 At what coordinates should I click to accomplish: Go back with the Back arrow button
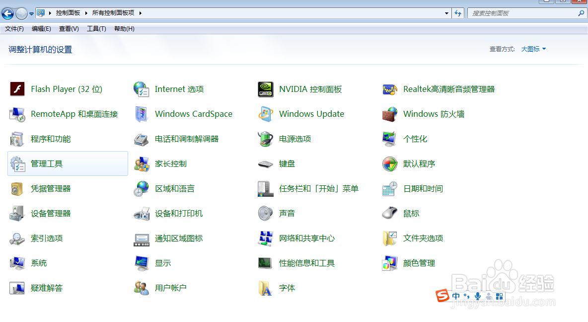(x=7, y=13)
